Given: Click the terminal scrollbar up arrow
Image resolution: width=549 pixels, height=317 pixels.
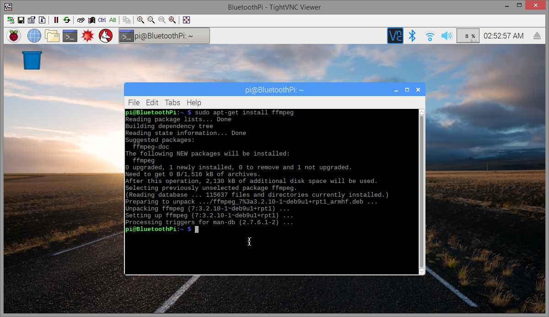Looking at the screenshot, I should 422,112.
